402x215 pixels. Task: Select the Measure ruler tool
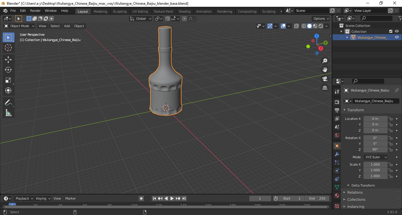8,113
